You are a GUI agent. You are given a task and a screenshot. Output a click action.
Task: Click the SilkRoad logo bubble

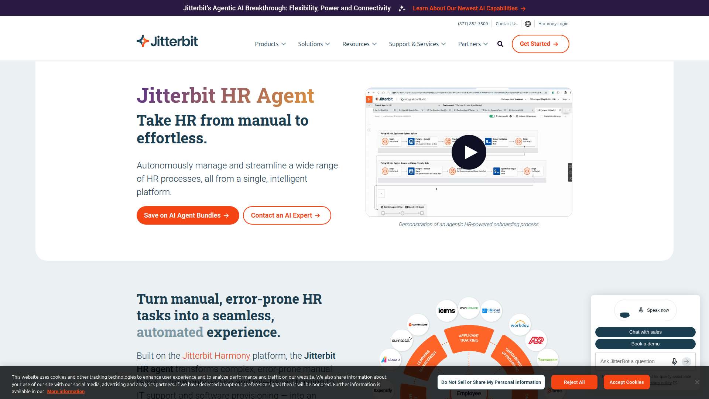tap(491, 311)
